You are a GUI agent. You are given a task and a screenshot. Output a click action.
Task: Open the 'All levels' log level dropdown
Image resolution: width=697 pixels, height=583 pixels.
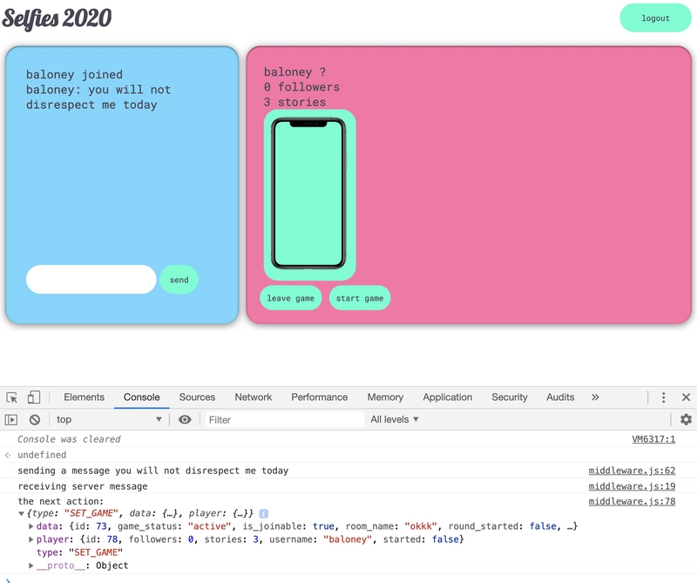coord(395,420)
